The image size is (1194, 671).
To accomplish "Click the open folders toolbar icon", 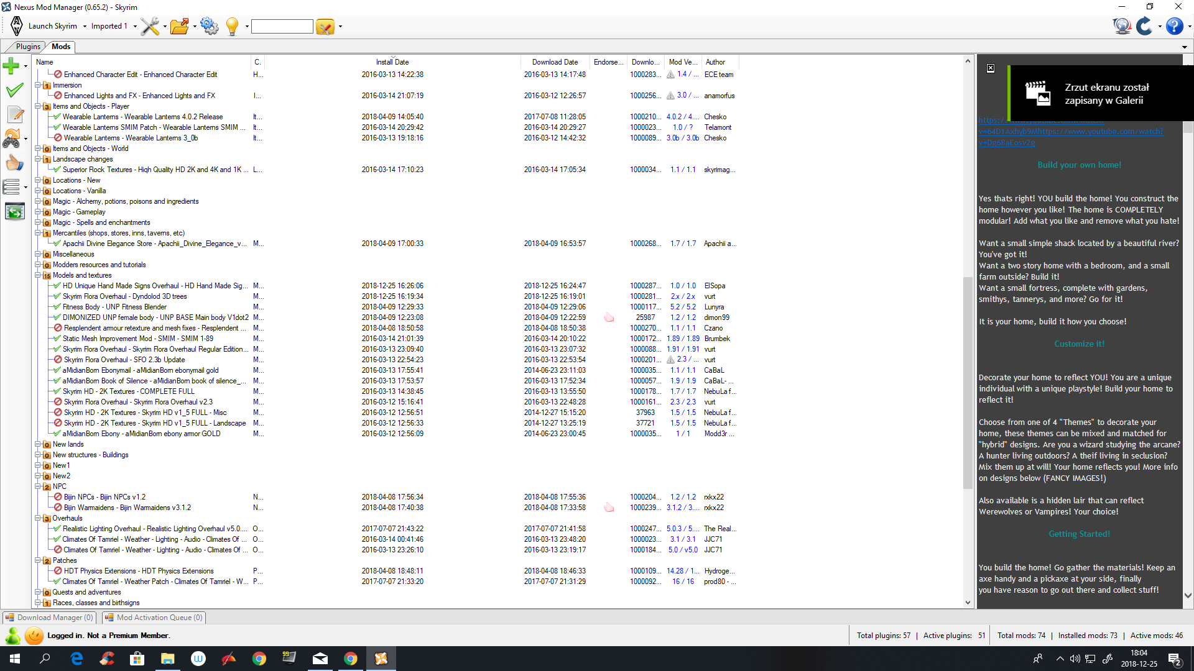I will (x=180, y=26).
